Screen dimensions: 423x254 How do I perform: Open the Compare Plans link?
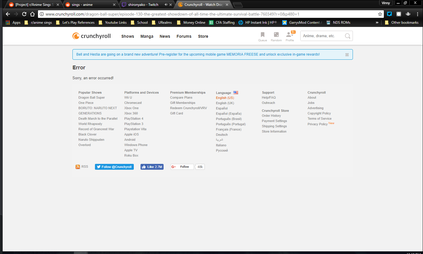coord(181,98)
